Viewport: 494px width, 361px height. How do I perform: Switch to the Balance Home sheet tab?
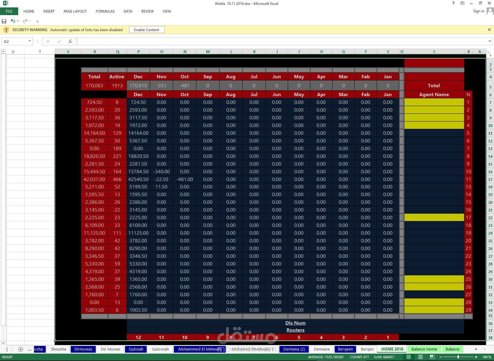coord(424,349)
